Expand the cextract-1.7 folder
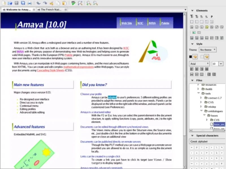Image resolution: width=226 pixels, height=169 pixels. click(x=201, y=98)
